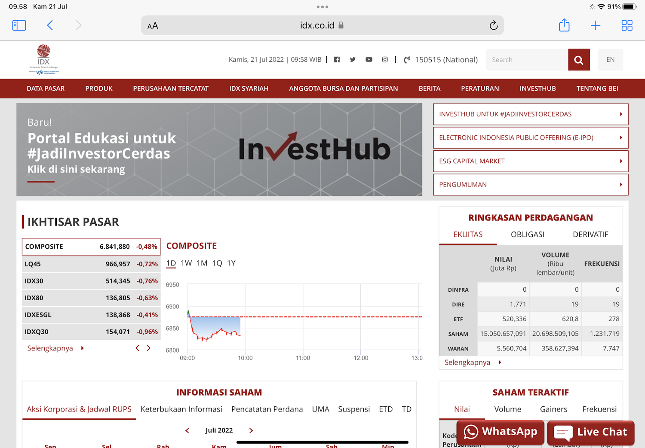Show previous index list page arrow
645x448 pixels.
pyautogui.click(x=138, y=348)
